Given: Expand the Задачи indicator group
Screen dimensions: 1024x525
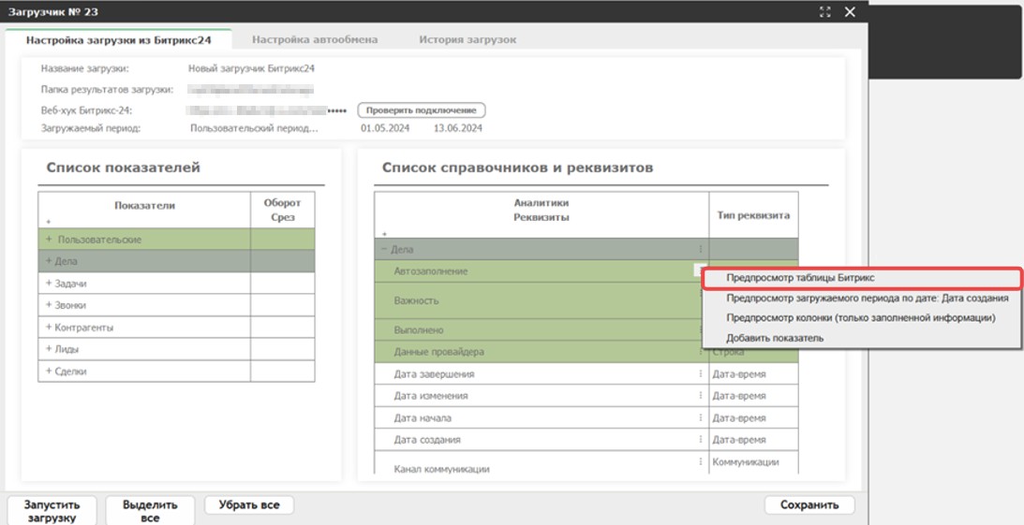Looking at the screenshot, I should [x=49, y=283].
